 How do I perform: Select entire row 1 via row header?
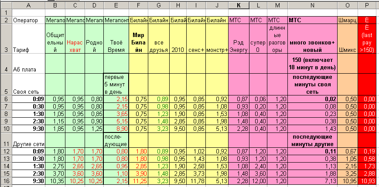tap(6, 13)
